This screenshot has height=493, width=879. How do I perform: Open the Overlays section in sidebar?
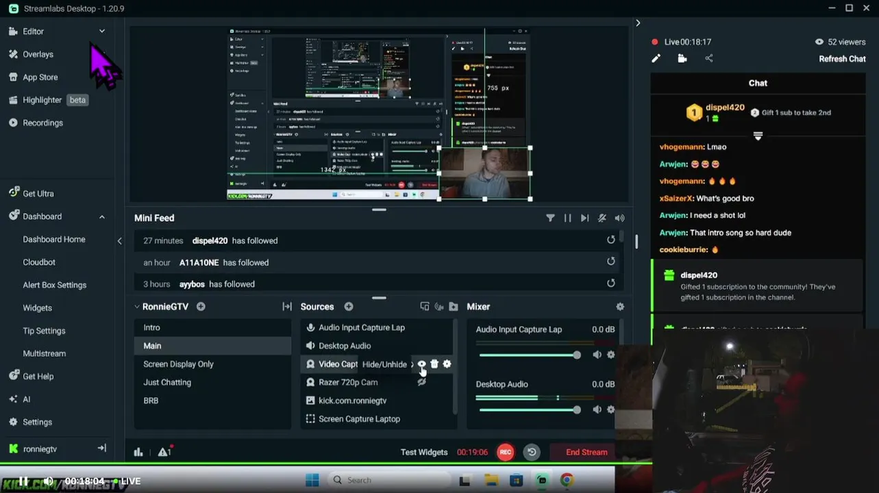[38, 54]
